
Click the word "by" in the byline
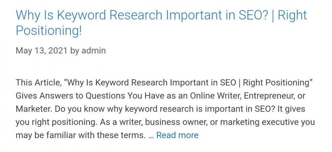click(x=75, y=51)
